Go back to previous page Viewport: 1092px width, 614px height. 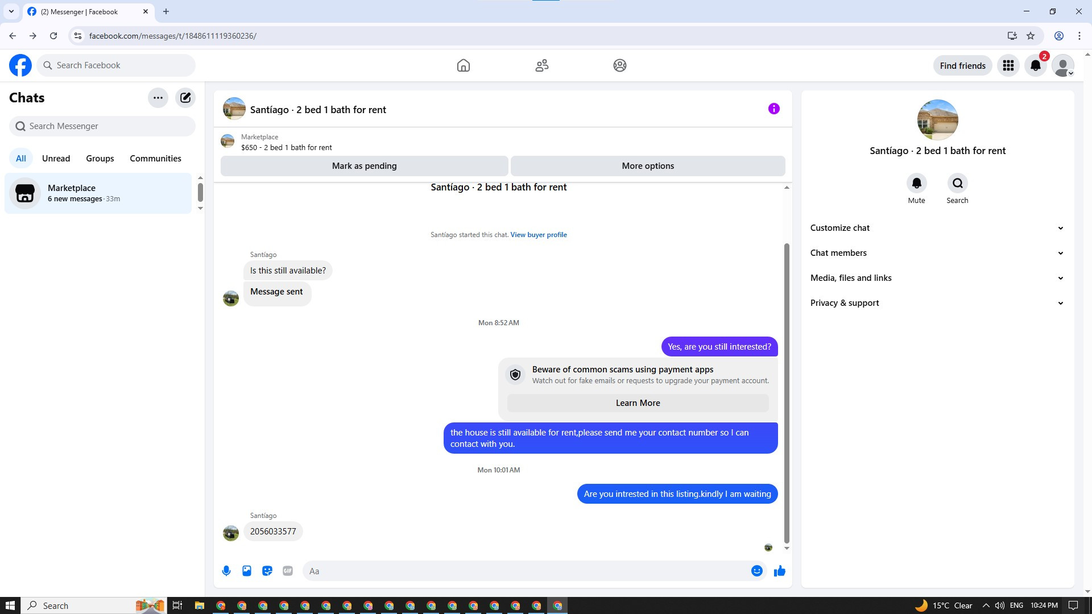13,36
